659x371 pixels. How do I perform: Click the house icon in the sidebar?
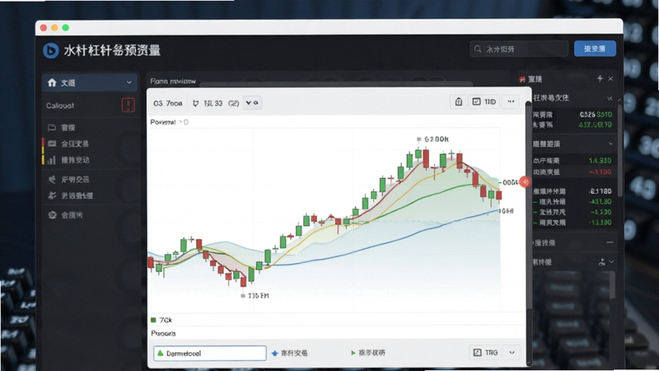pyautogui.click(x=52, y=82)
